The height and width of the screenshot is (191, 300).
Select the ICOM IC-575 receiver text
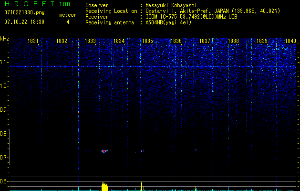point(191,17)
